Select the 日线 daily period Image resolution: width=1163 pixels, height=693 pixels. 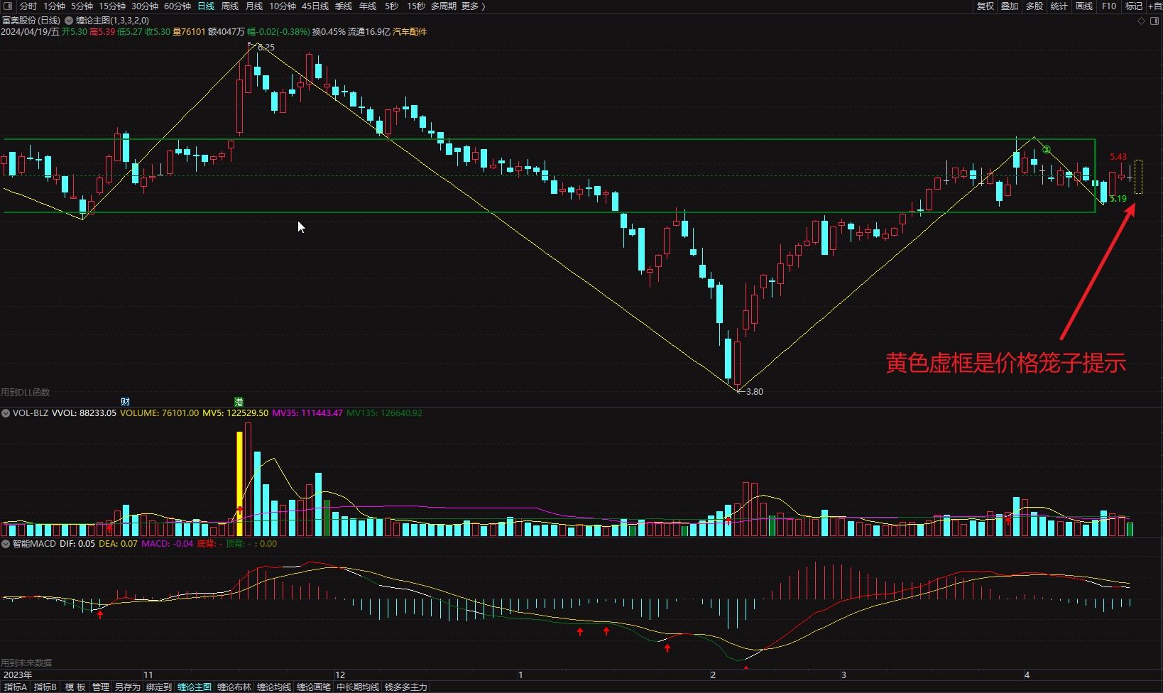[x=206, y=6]
